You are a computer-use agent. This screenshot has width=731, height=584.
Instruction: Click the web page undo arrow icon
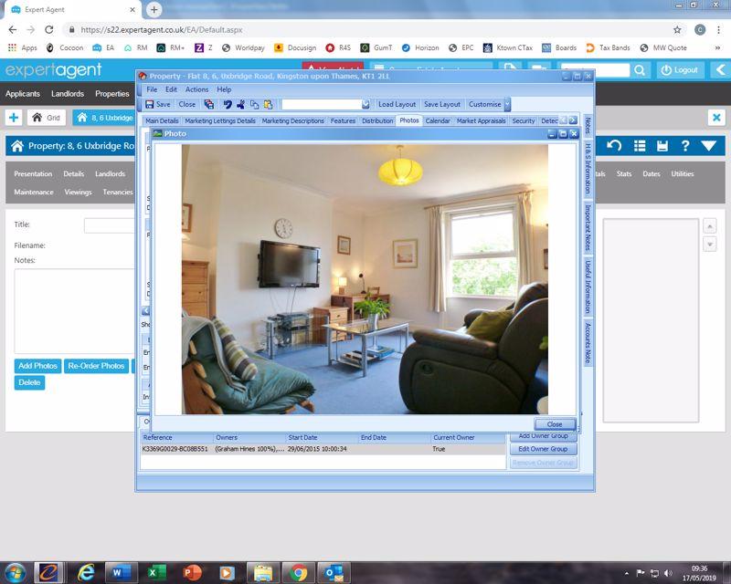coord(614,146)
